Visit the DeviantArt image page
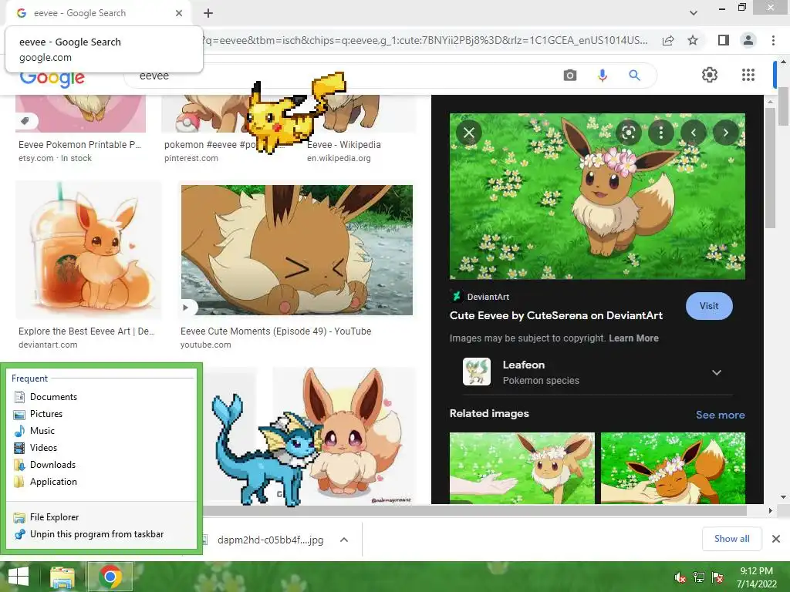 coord(709,306)
